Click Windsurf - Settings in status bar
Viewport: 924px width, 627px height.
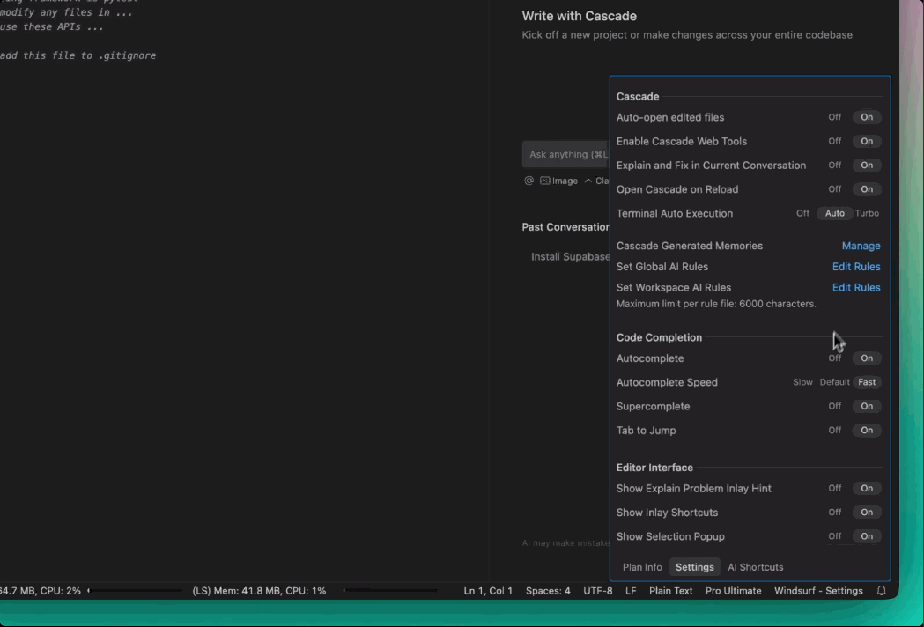[818, 591]
